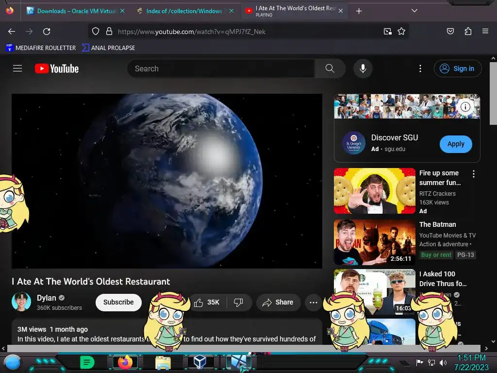Screen dimensions: 497x373
Task: Start voice search with the microphone icon
Action: pos(363,68)
